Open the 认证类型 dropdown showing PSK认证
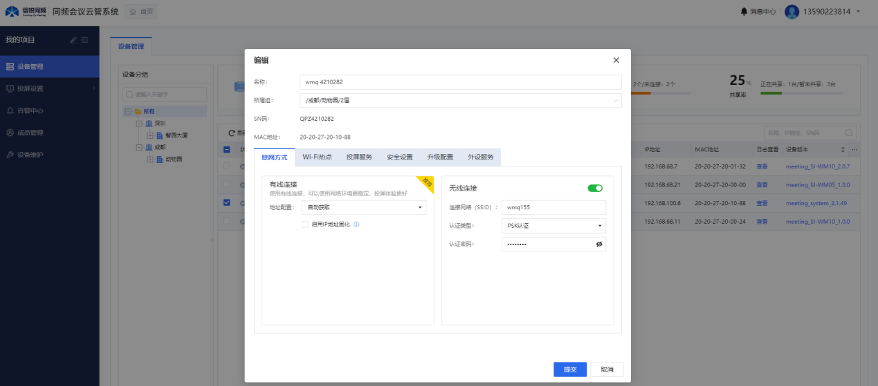 [554, 226]
